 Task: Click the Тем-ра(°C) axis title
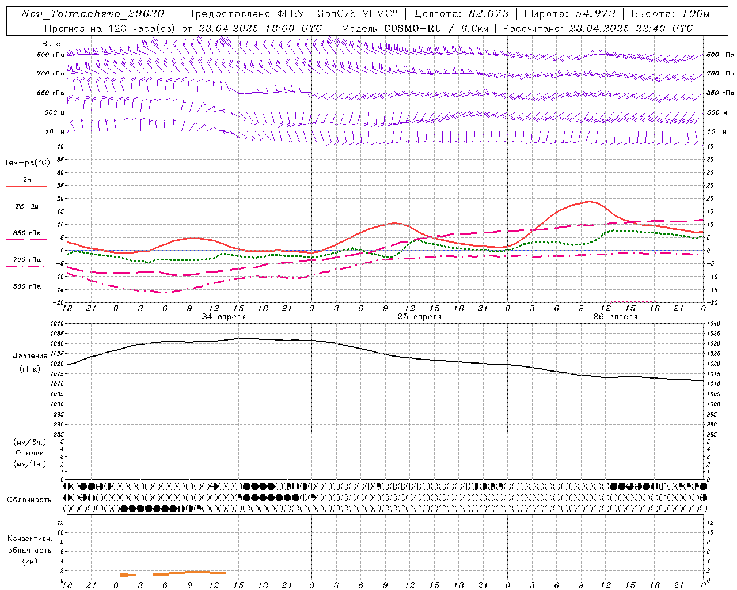pos(27,163)
